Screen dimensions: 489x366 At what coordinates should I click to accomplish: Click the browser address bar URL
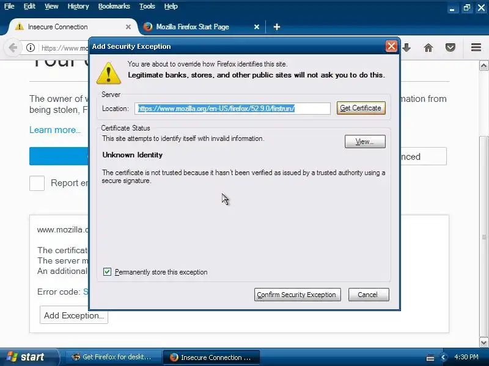(x=65, y=48)
